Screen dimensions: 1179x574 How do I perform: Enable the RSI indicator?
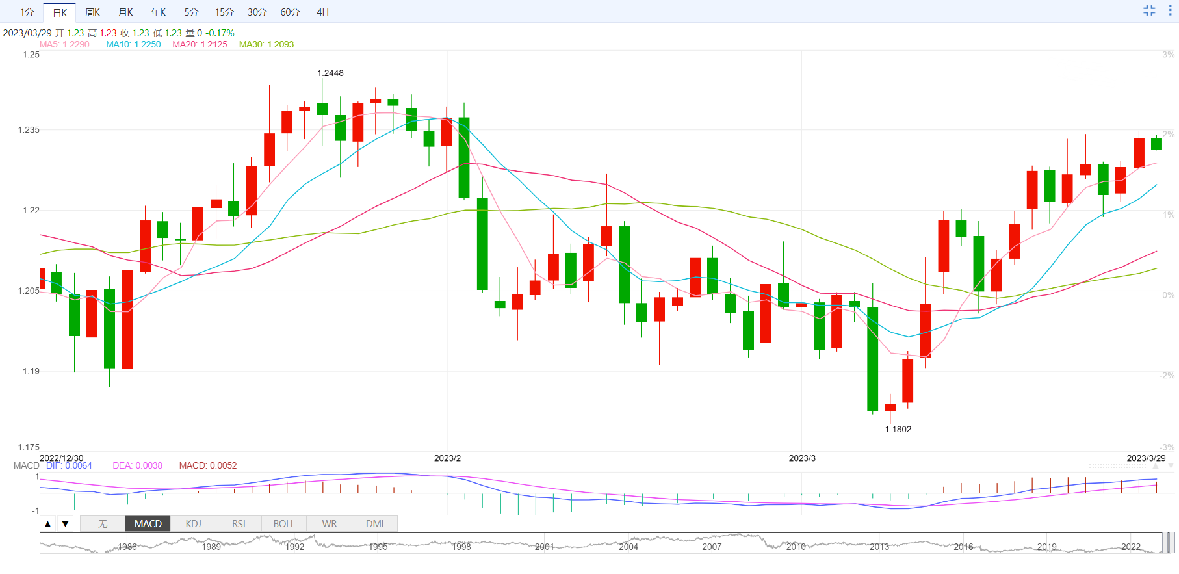[x=239, y=524]
